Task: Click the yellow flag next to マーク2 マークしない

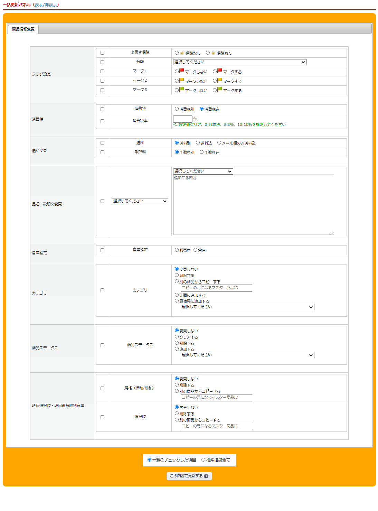Action: coord(182,80)
